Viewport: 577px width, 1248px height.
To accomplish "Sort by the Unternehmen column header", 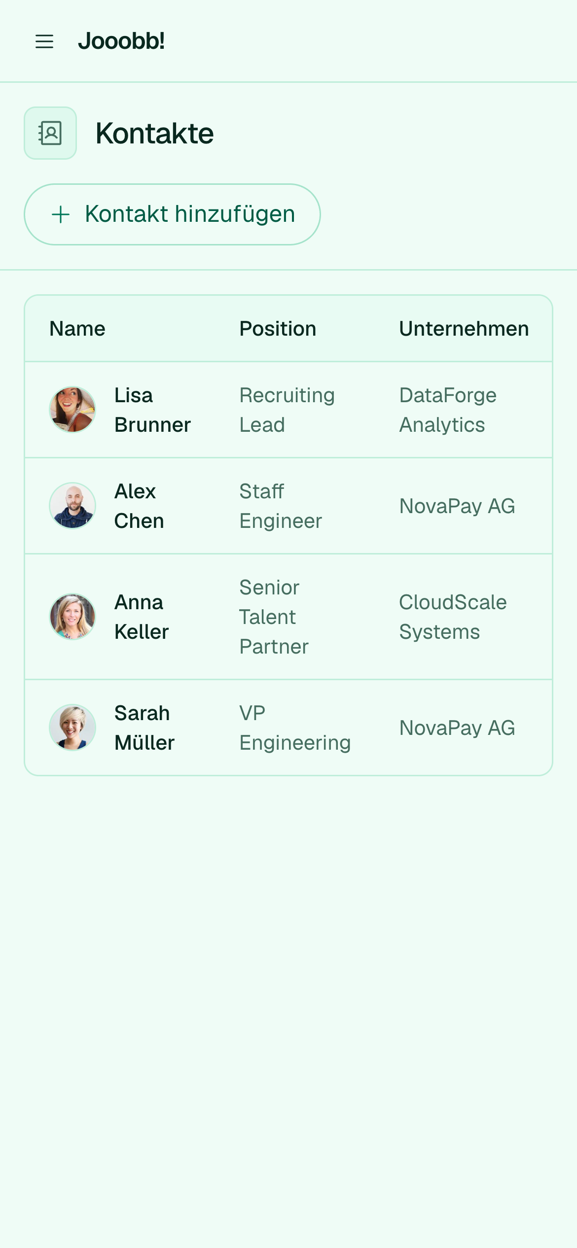I will click(464, 329).
